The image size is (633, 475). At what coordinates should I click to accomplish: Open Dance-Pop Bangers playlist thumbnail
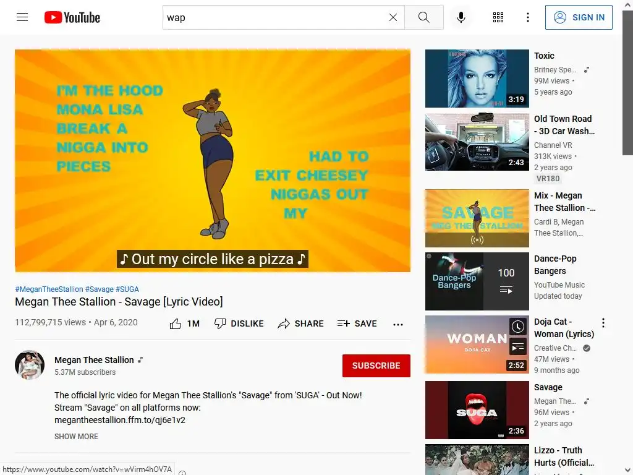[x=477, y=281]
